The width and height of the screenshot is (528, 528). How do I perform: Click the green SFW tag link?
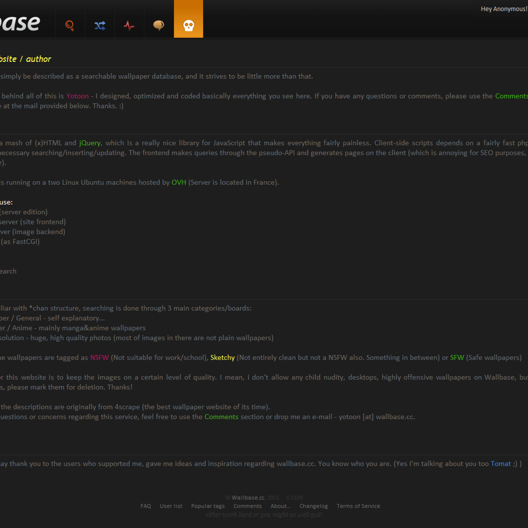click(457, 358)
